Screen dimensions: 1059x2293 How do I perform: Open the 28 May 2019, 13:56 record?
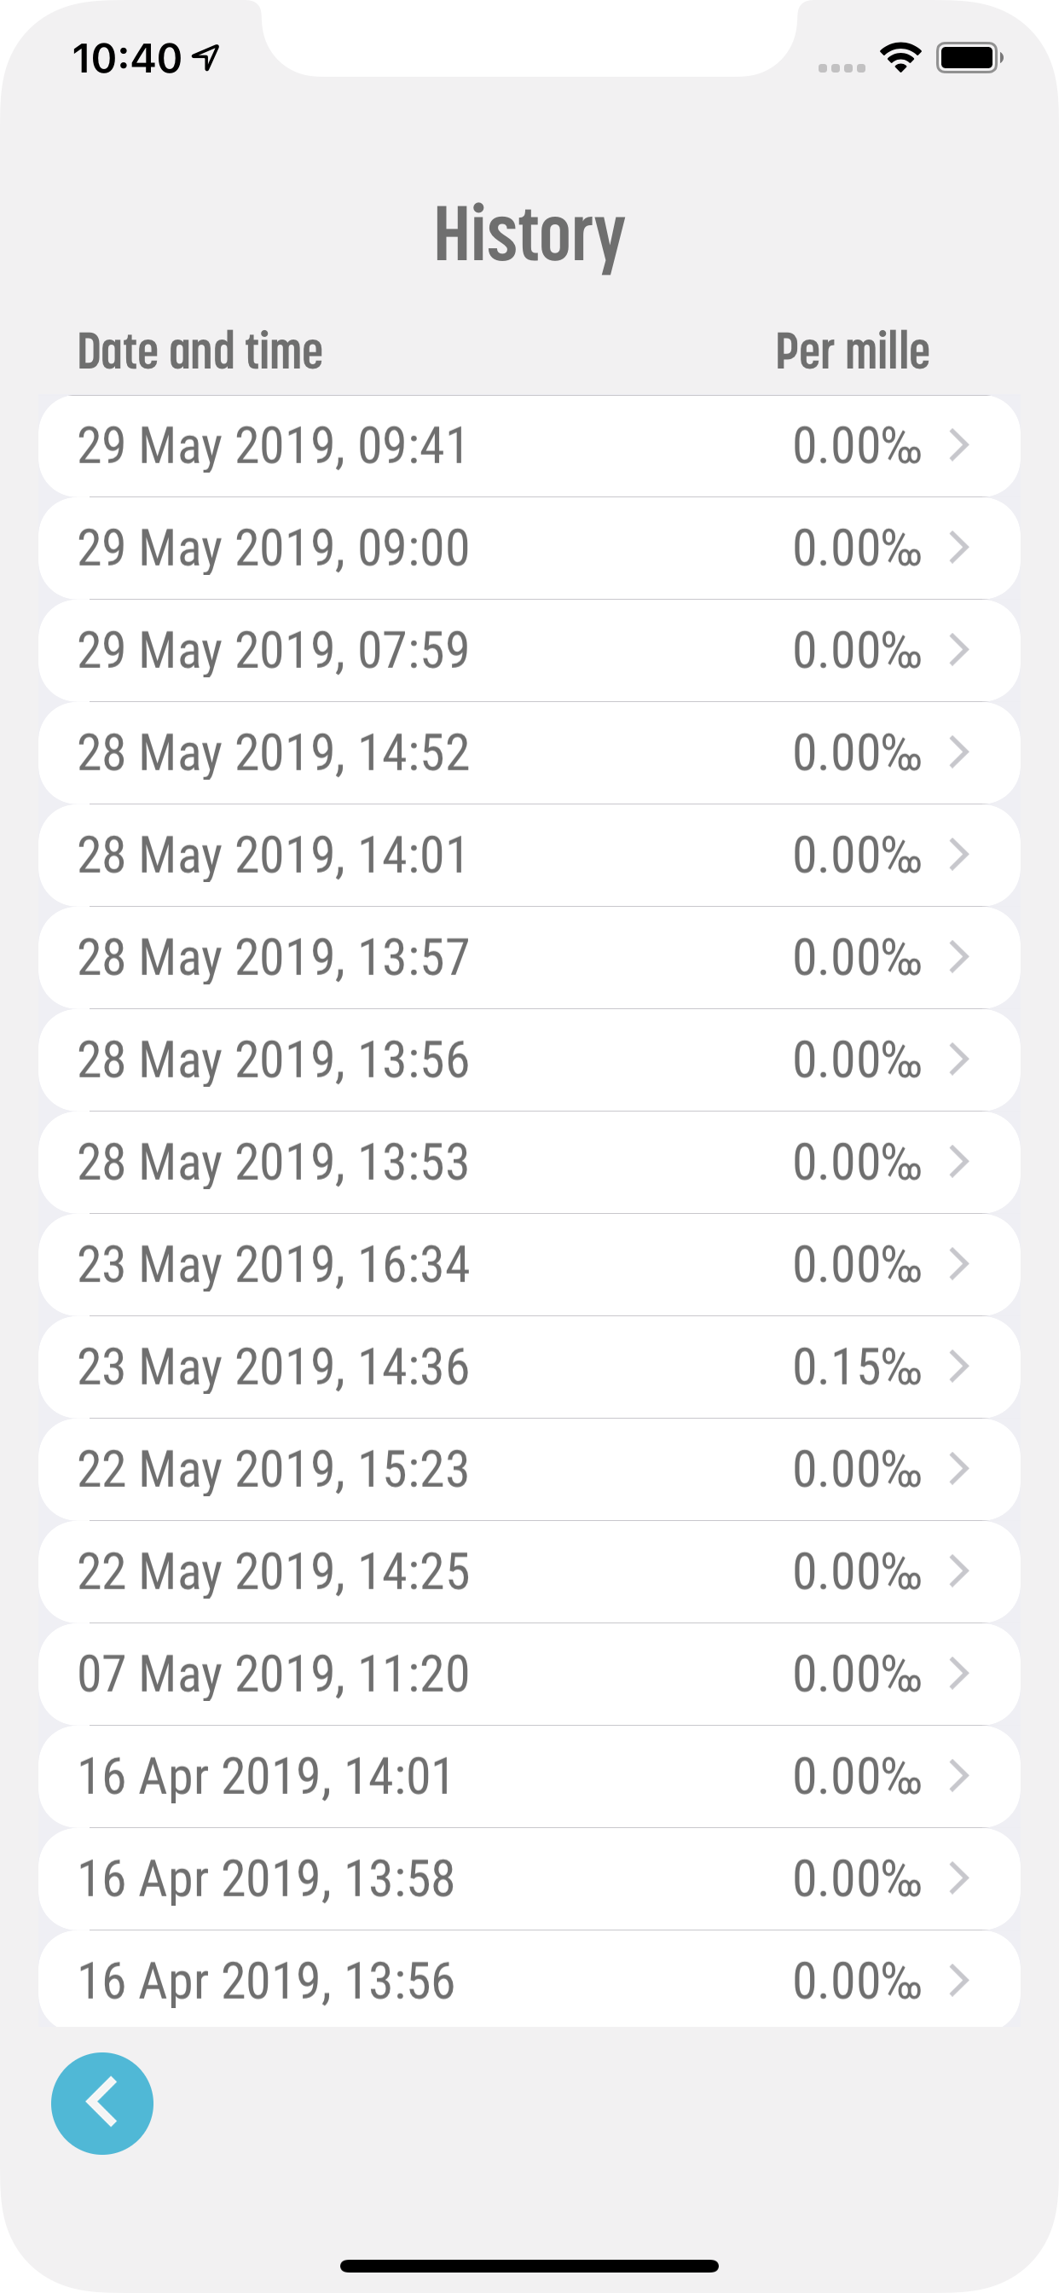(x=529, y=1059)
